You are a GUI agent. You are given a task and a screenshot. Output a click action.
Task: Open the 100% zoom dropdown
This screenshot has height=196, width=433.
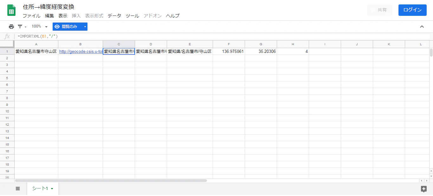coord(40,27)
